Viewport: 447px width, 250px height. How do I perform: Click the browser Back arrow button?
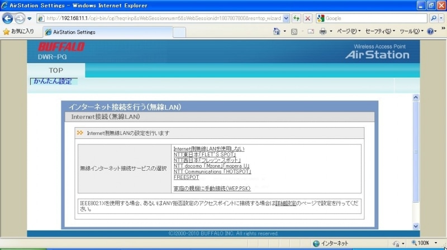click(x=7, y=18)
